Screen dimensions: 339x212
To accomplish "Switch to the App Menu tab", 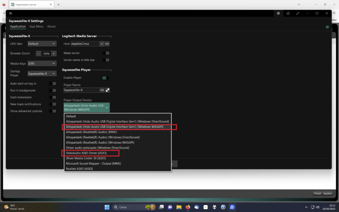I will (x=36, y=27).
